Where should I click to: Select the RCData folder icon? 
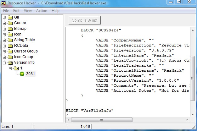coord(10,46)
